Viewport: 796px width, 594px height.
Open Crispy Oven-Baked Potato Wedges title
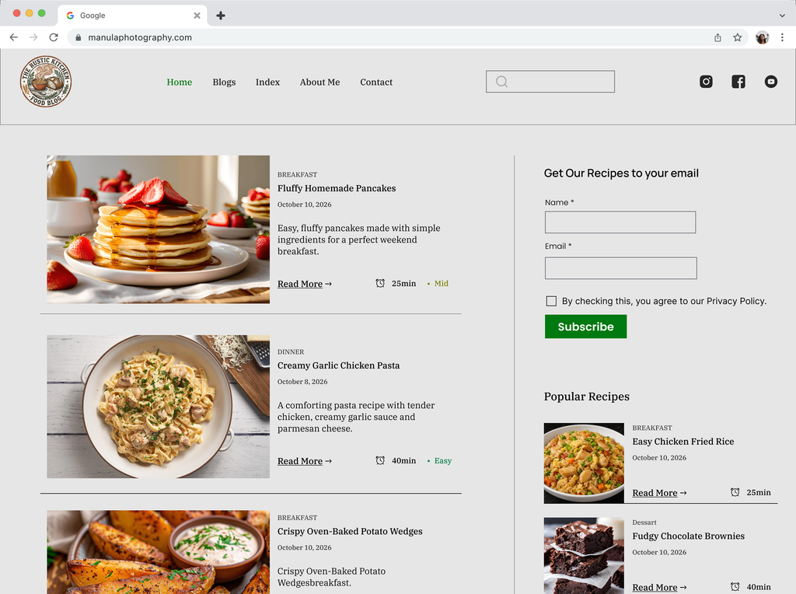(350, 532)
